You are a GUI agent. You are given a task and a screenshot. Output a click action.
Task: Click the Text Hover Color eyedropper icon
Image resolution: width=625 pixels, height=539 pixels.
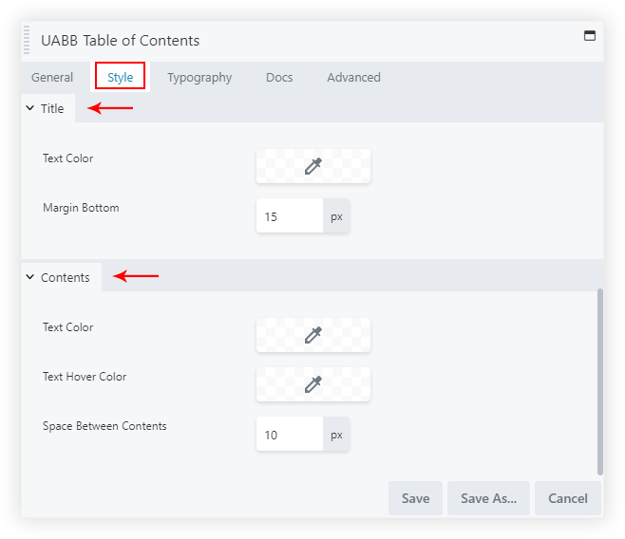[313, 384]
